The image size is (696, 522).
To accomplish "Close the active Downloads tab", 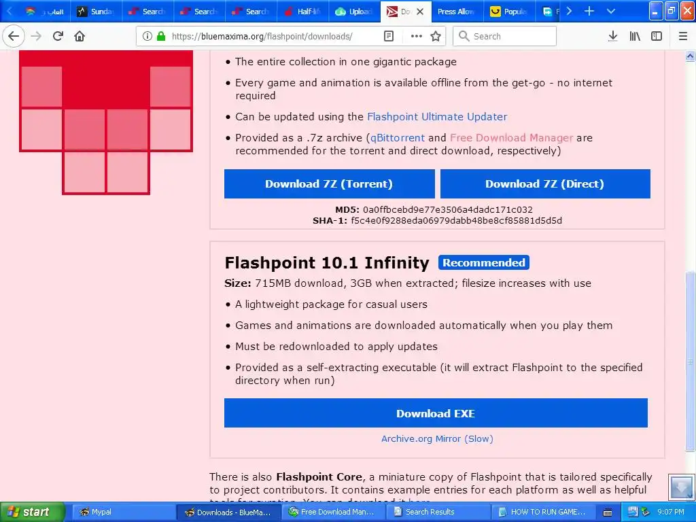I will 421,12.
